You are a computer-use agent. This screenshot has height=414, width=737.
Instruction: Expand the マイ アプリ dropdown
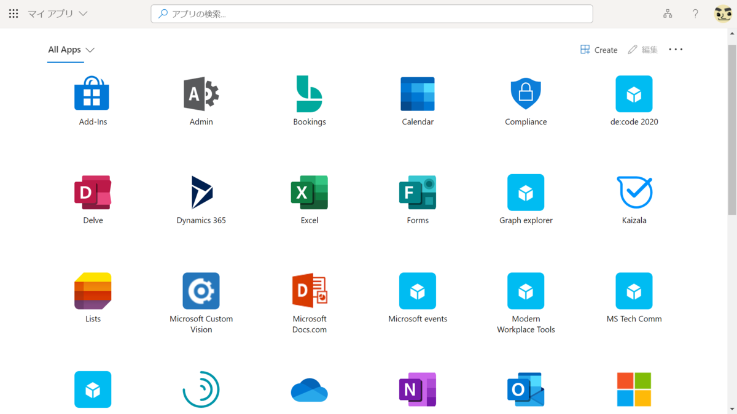[x=58, y=13]
